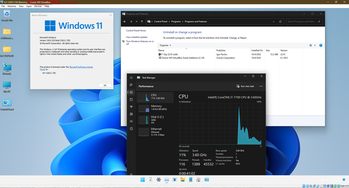Click Programs breadcrumb in address bar
This screenshot has width=349, height=188.
click(x=176, y=22)
